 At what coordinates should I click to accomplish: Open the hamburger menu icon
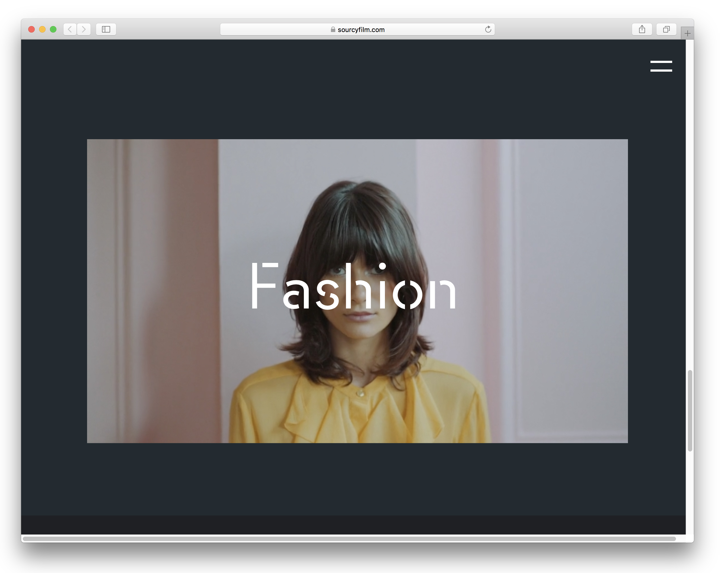coord(661,66)
